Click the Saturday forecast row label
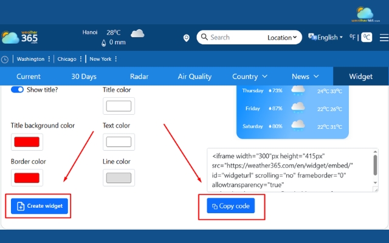 click(253, 126)
